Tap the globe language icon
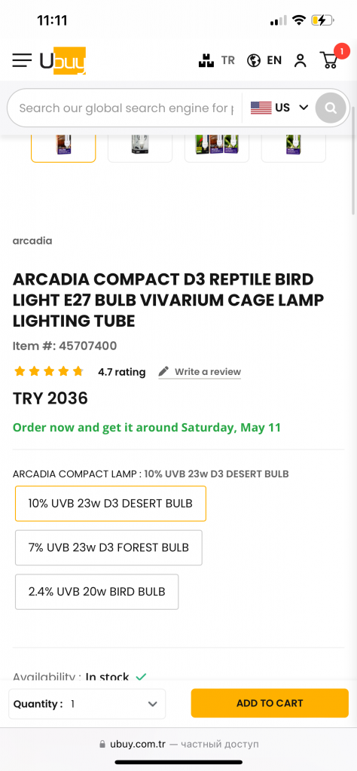Screen dimensions: 357x771 [x=254, y=60]
